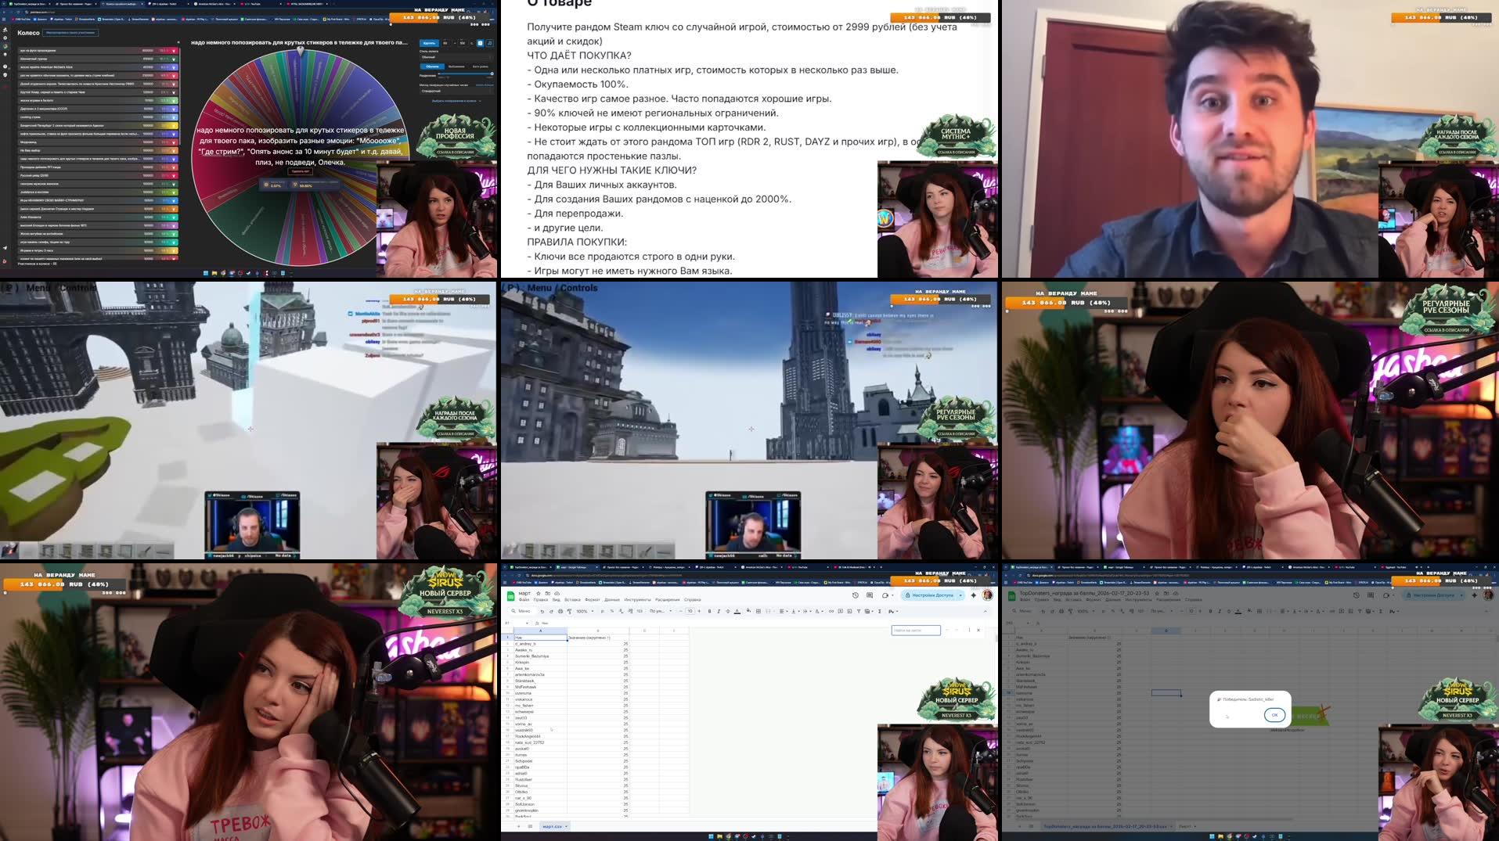1499x841 pixels.
Task: Click the Create filter icon in the toolbar
Action: [x=857, y=612]
